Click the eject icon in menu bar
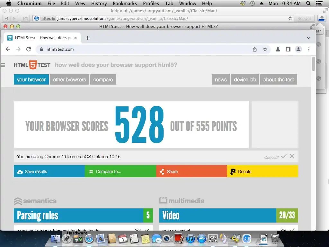 (262, 3)
